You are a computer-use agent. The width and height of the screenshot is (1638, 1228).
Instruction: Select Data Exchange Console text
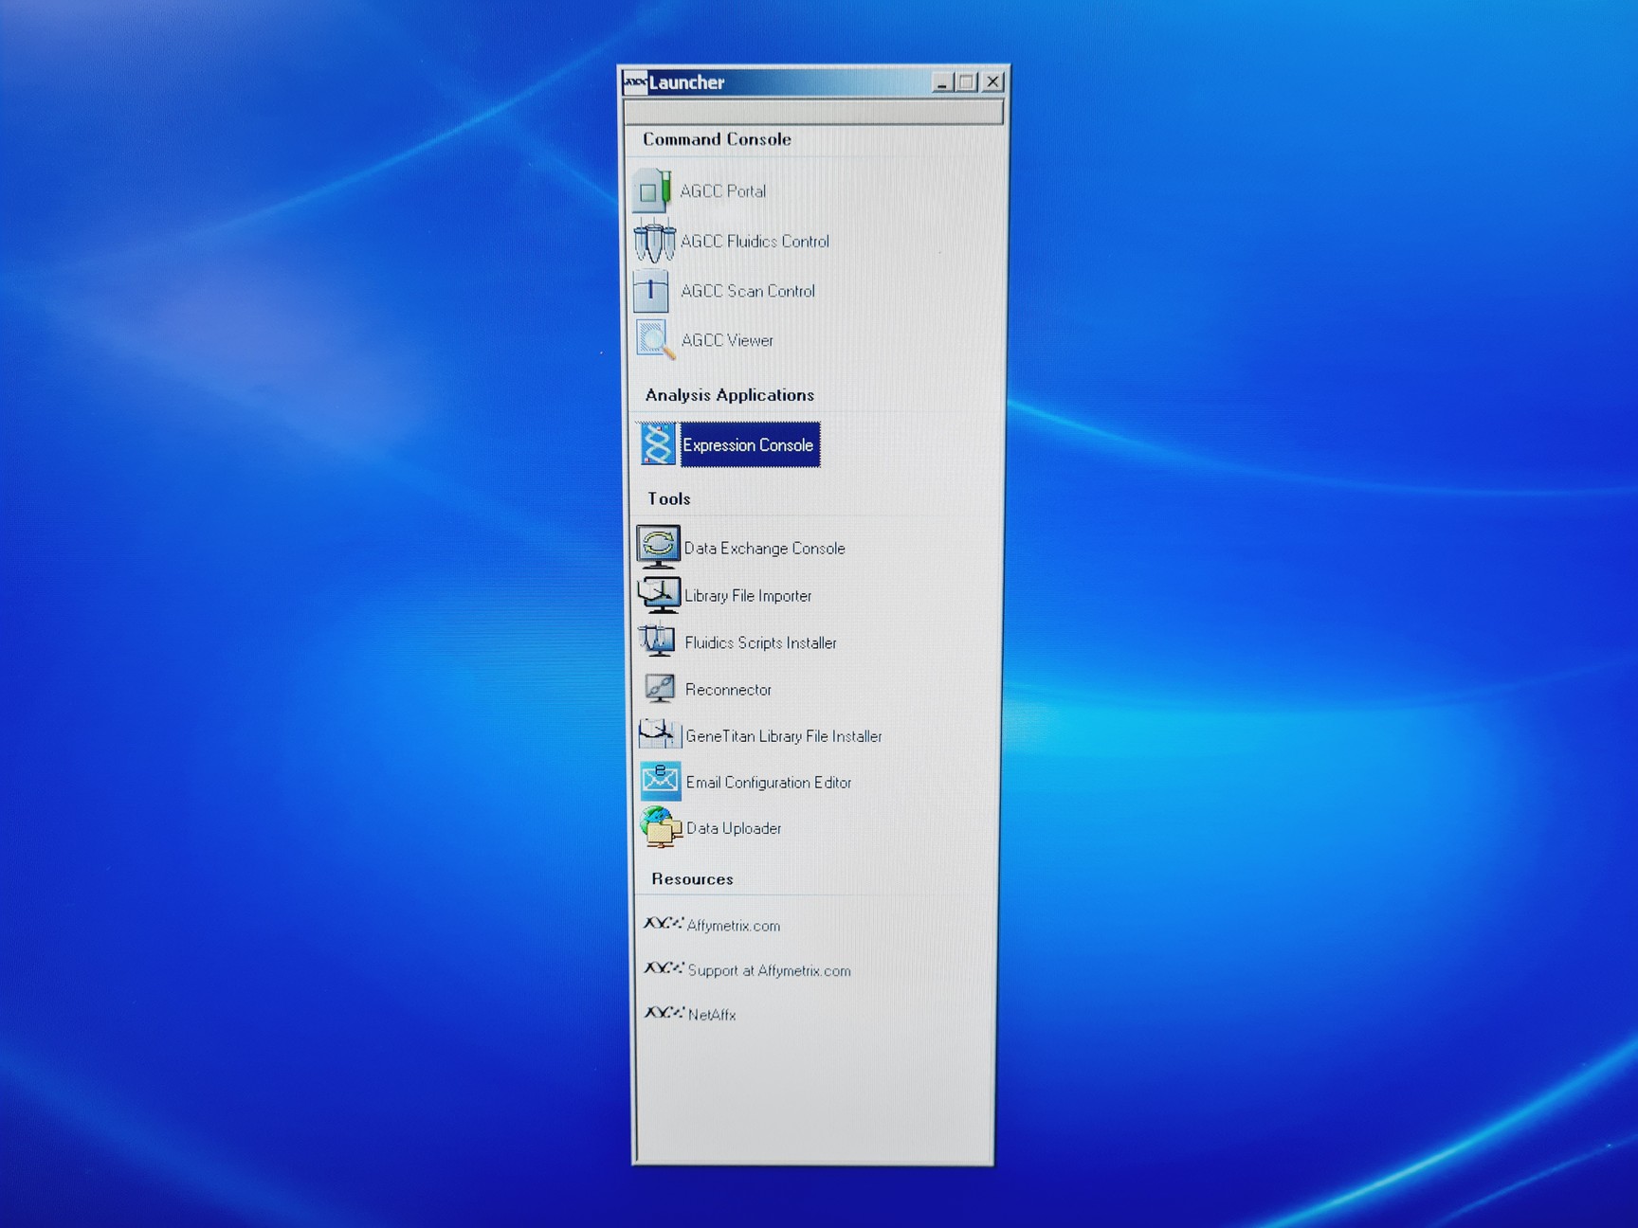click(x=764, y=549)
